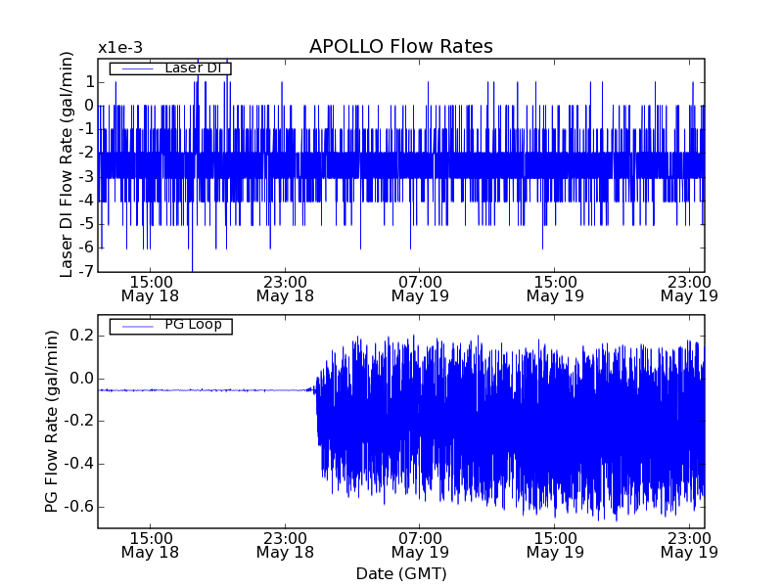Select 07:00 May 19 tick on top plot
The height and width of the screenshot is (587, 783).
click(420, 288)
